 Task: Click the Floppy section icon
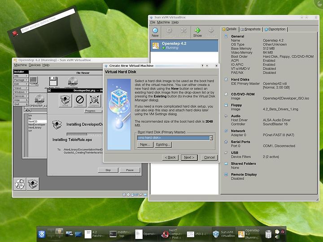(x=226, y=105)
